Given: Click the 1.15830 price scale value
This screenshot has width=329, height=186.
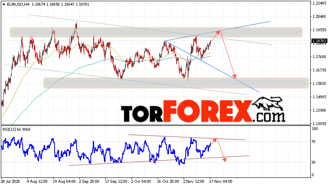Looking at the screenshot, I should pyautogui.click(x=319, y=84).
